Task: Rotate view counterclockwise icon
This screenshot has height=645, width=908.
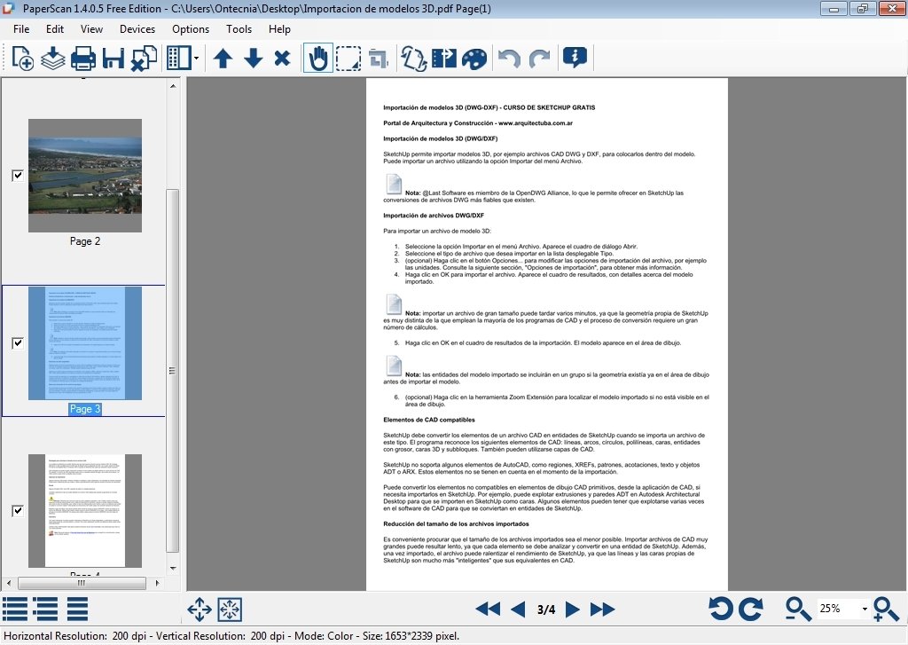Action: 720,610
